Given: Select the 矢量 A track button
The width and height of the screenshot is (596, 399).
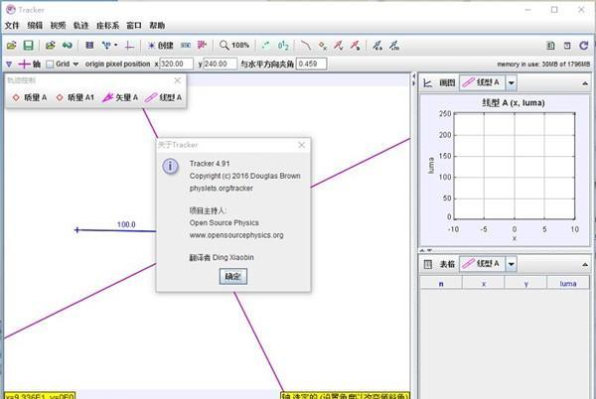Looking at the screenshot, I should [120, 97].
